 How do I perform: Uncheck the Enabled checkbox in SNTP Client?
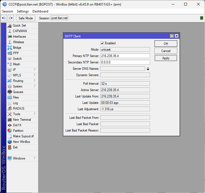102,43
